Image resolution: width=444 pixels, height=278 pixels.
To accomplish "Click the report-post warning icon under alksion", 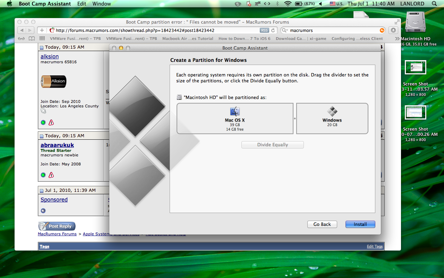I will click(x=51, y=122).
